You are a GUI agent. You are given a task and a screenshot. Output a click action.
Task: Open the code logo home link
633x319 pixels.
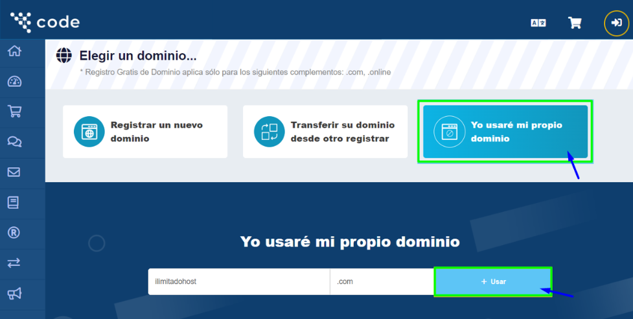tap(45, 22)
